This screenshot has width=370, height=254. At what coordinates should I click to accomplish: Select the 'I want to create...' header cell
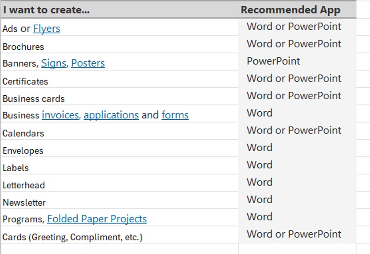coord(119,10)
